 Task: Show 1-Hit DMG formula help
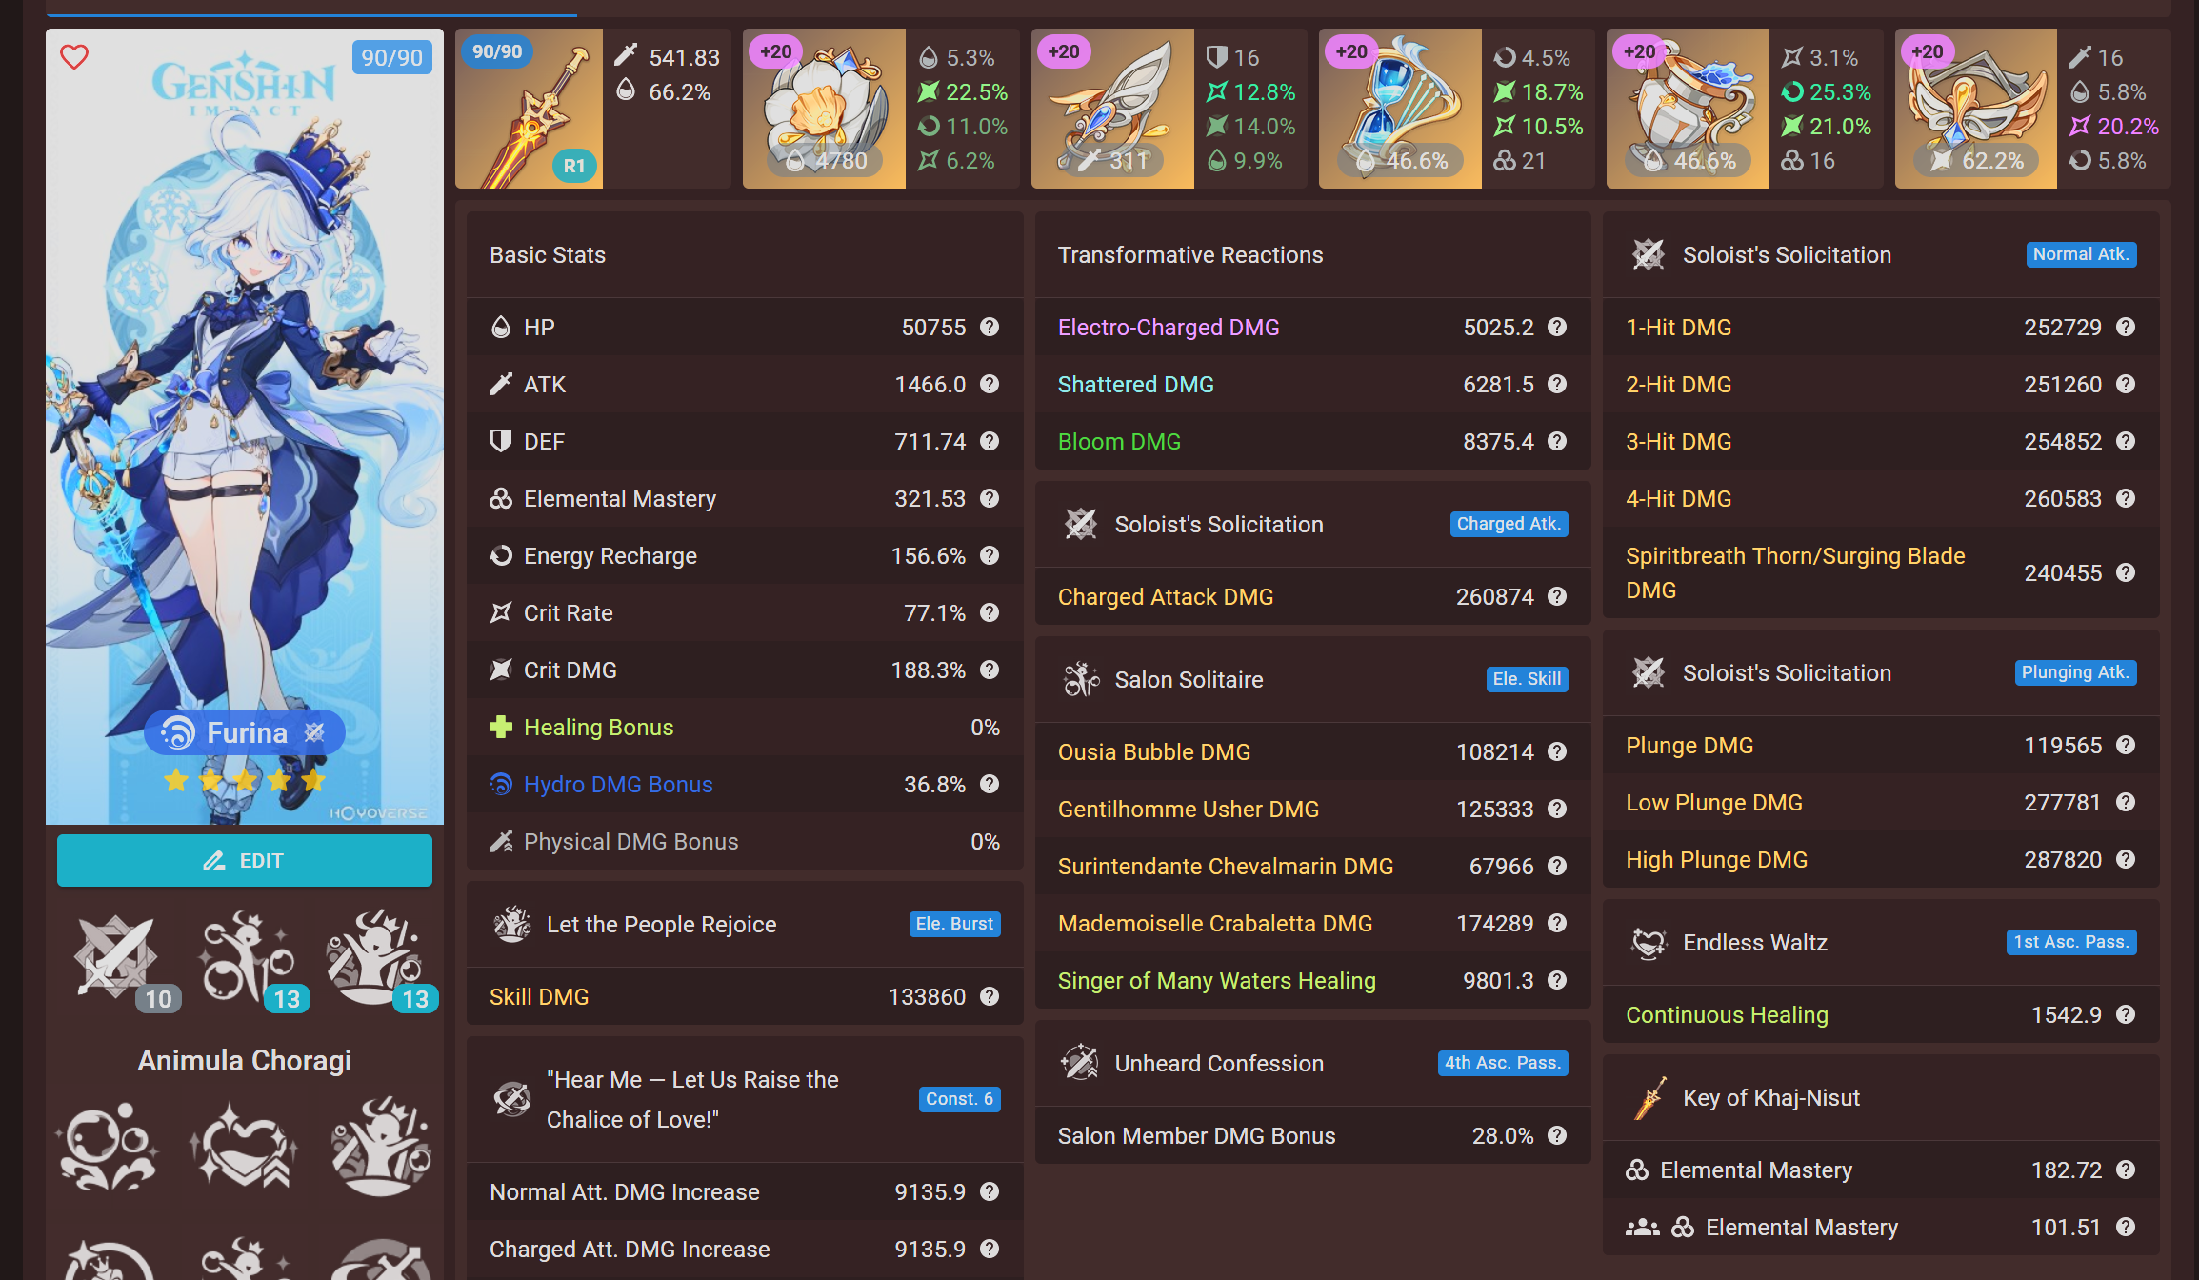2126,327
